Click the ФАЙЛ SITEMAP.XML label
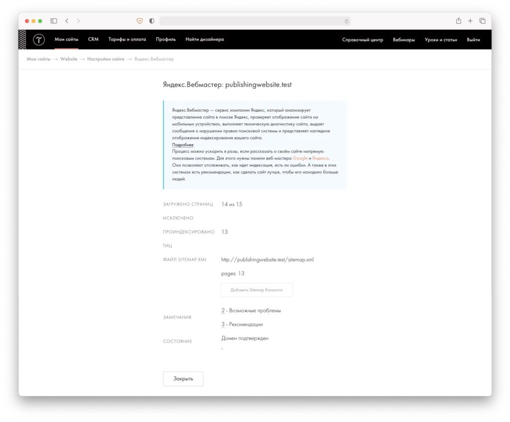510x422 pixels. (x=185, y=260)
